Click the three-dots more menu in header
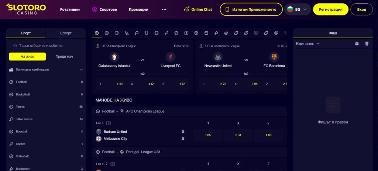This screenshot has height=171, width=378. point(164,9)
